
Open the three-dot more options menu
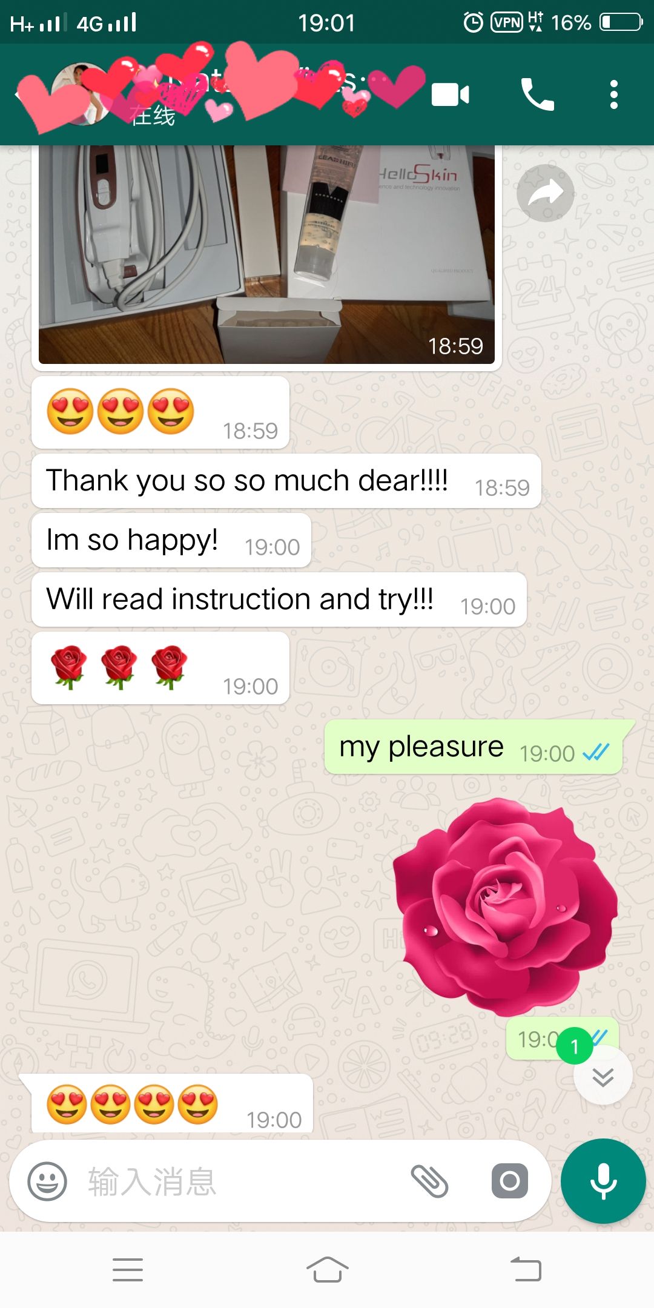pos(613,95)
